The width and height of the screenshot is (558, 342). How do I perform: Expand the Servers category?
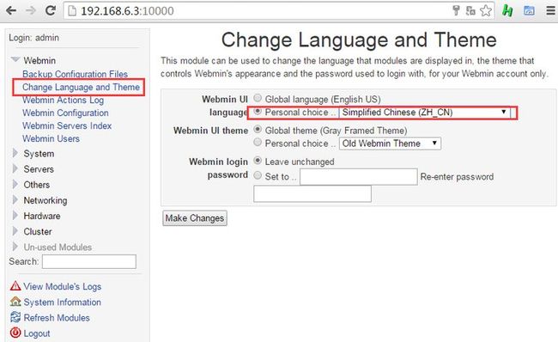[x=15, y=168]
